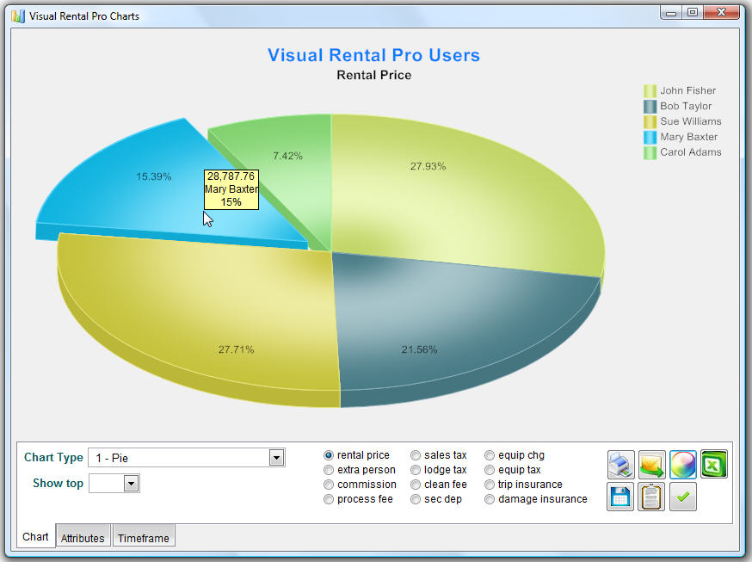Image resolution: width=752 pixels, height=562 pixels.
Task: Click the John Fisher legend label
Action: click(687, 90)
